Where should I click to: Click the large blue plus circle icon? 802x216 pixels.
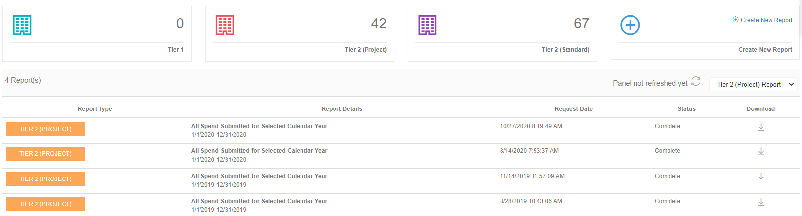(630, 25)
